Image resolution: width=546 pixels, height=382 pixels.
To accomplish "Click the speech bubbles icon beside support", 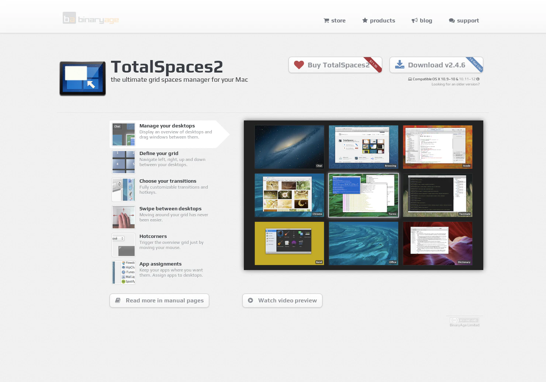I will (452, 21).
